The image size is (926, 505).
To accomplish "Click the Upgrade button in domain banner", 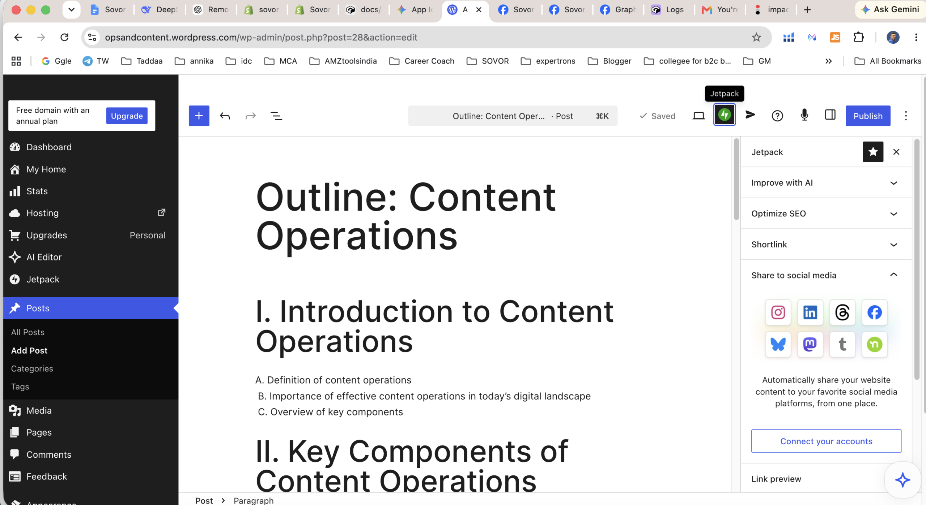I will click(127, 116).
